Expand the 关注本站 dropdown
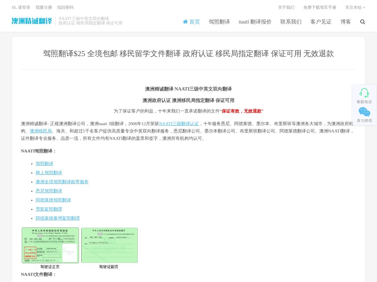 (x=355, y=7)
